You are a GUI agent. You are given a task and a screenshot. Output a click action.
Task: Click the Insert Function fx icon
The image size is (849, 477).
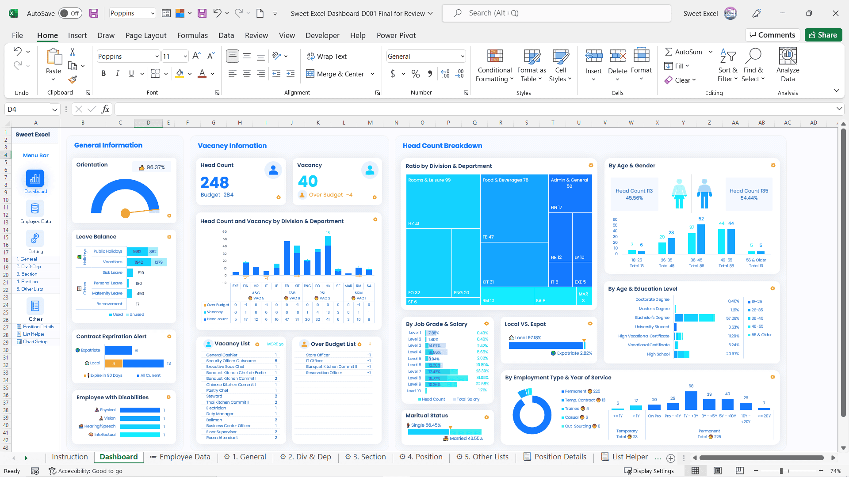click(105, 109)
